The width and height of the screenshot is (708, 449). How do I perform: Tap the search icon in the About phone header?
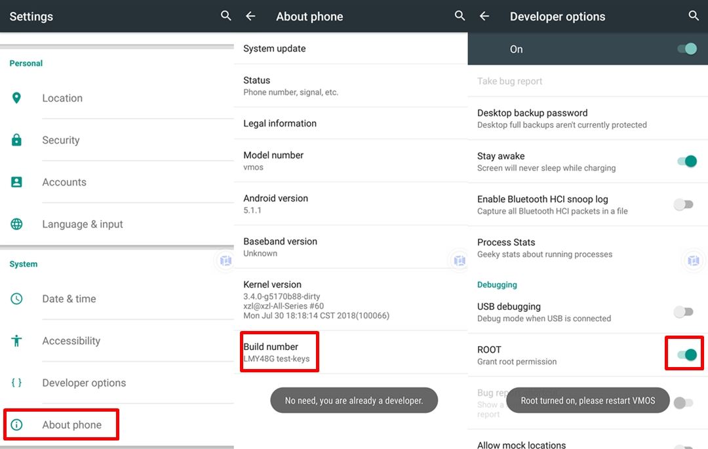(x=460, y=16)
